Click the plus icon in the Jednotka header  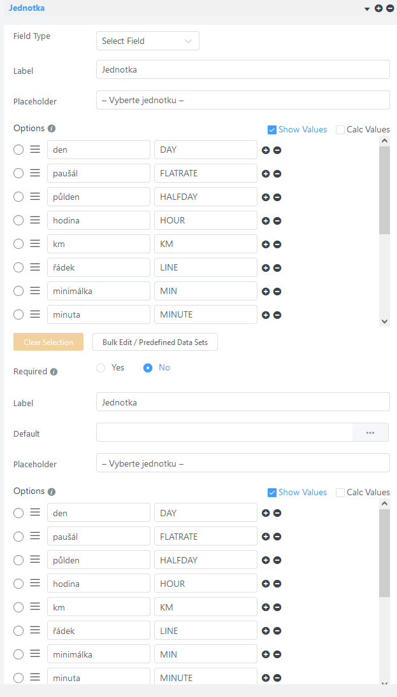click(377, 8)
